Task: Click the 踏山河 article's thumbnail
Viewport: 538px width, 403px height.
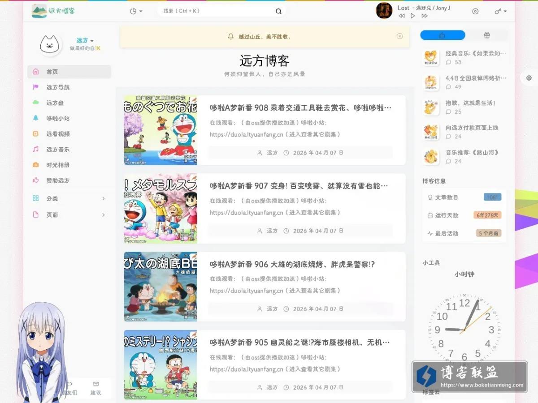Action: point(431,157)
